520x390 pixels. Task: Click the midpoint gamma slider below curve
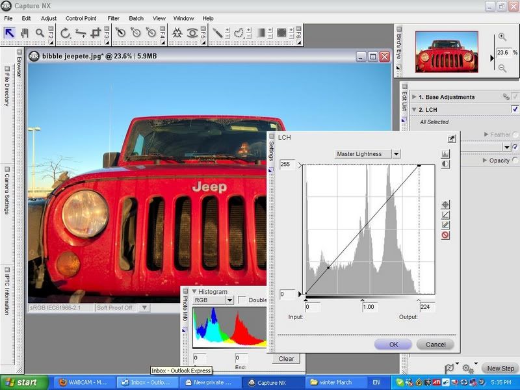point(363,300)
